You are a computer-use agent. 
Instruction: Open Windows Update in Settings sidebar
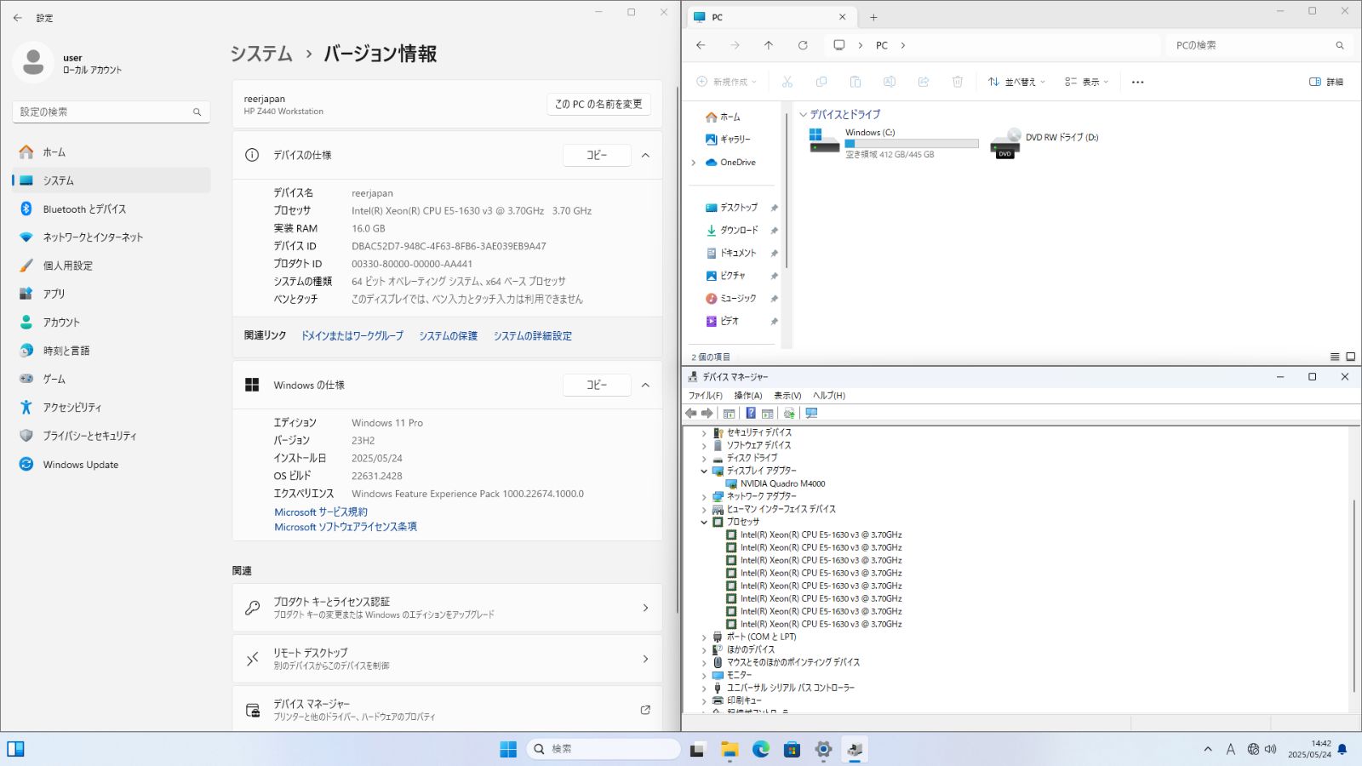[x=112, y=464]
